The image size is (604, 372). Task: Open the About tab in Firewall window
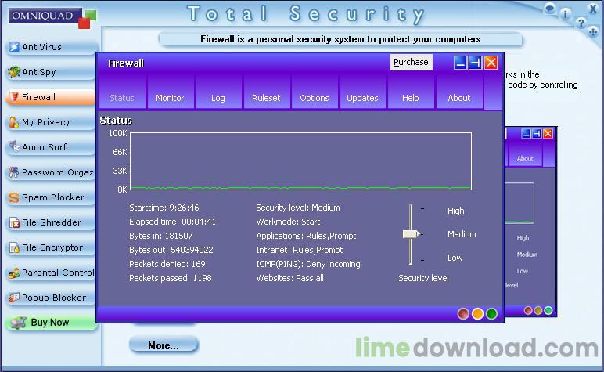tap(459, 92)
